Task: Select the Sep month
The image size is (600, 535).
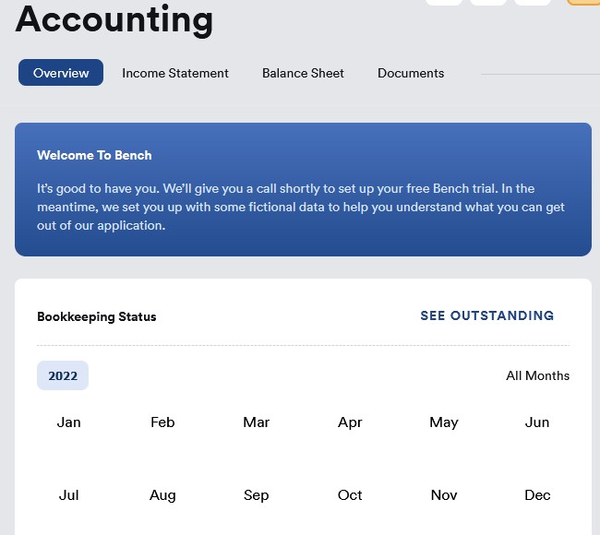Action: point(257,495)
